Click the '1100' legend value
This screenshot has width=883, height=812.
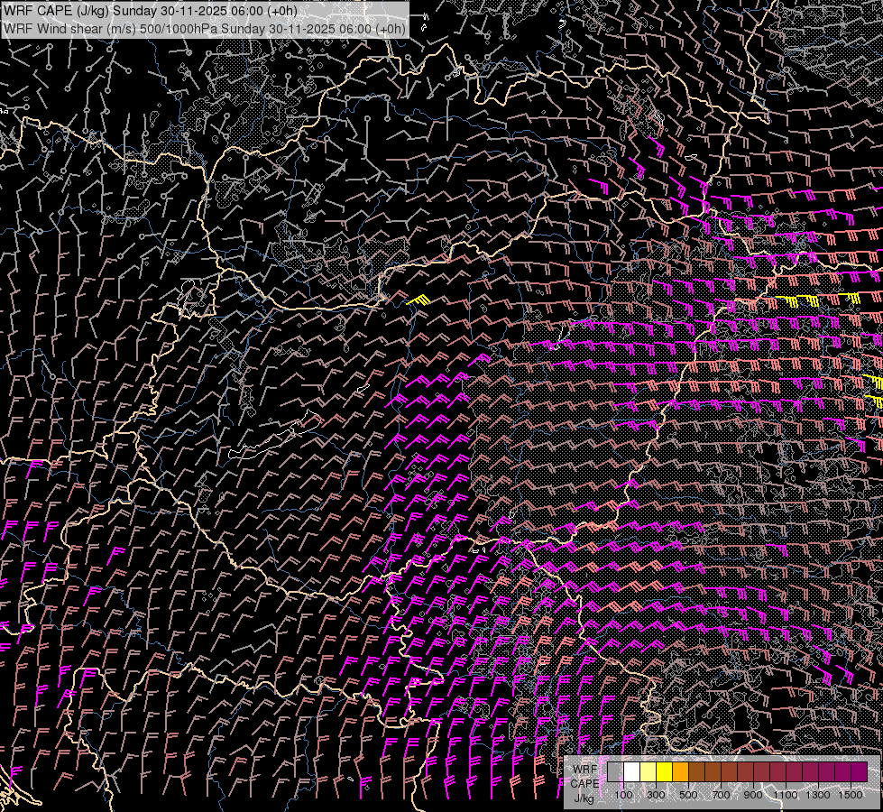(785, 795)
